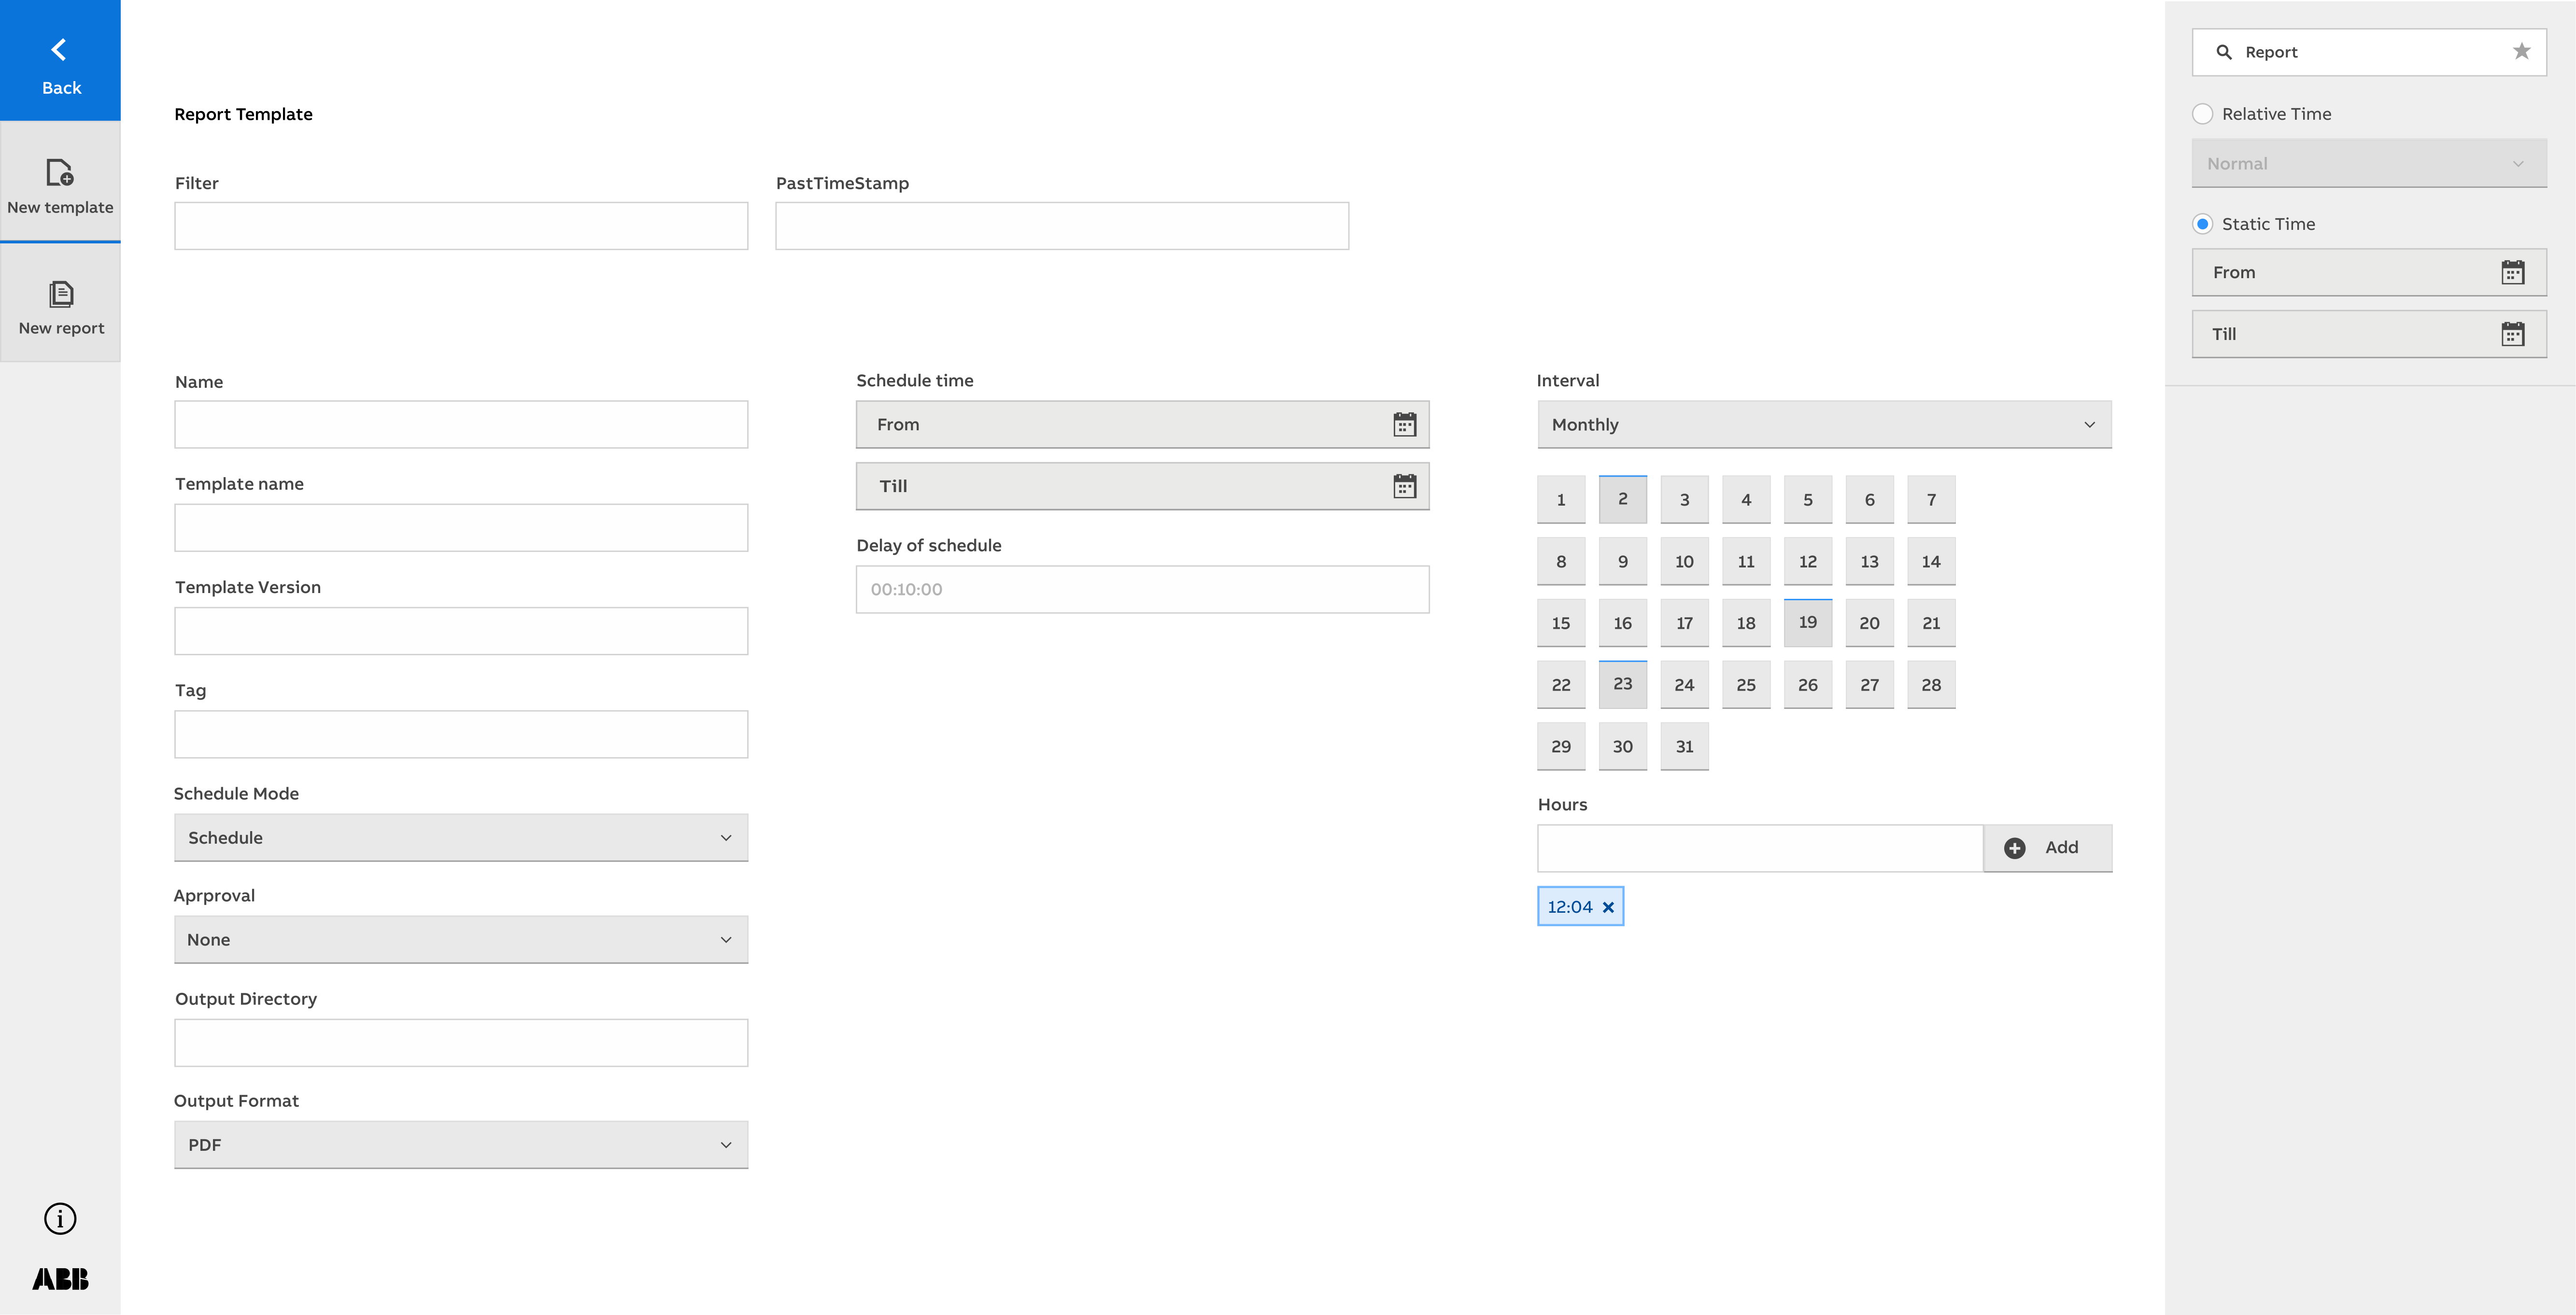Open the New template sidebar item

coord(60,185)
